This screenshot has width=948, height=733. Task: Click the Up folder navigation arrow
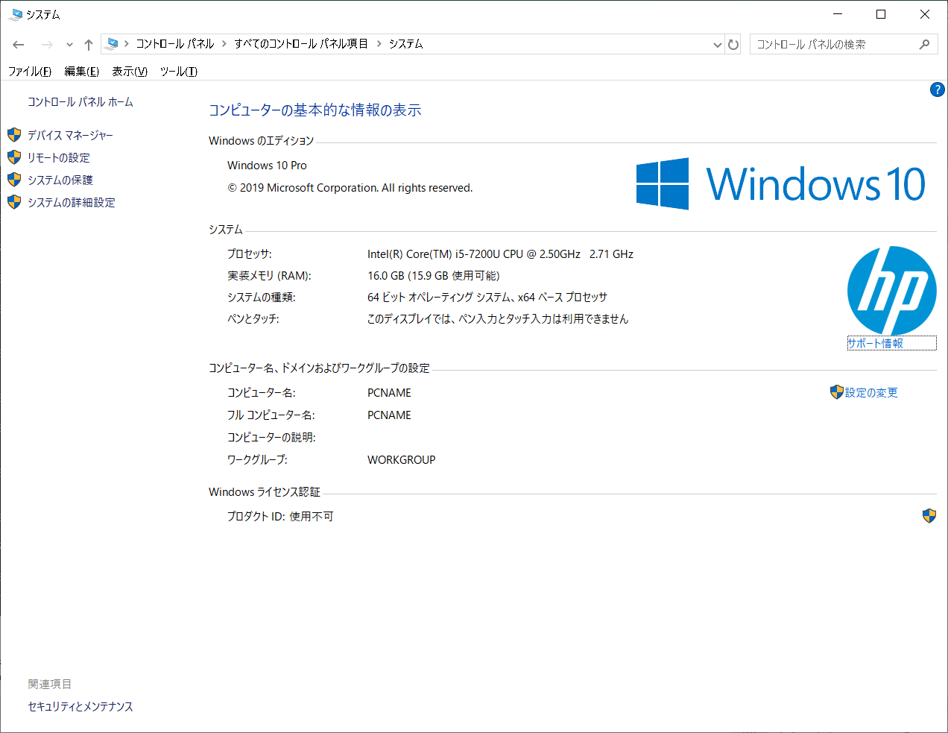point(88,44)
